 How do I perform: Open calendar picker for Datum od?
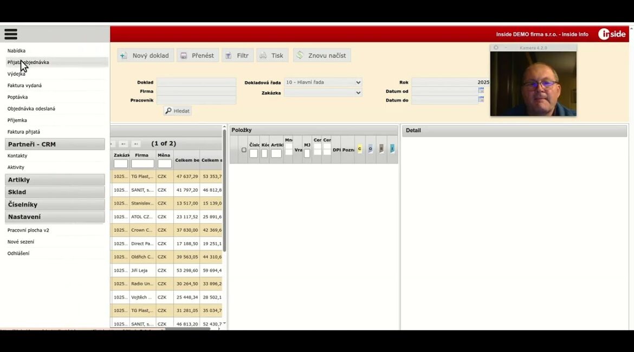point(481,91)
